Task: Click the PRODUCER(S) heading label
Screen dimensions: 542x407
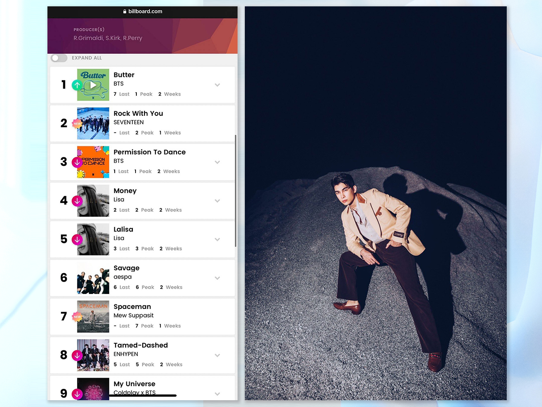Action: click(89, 30)
